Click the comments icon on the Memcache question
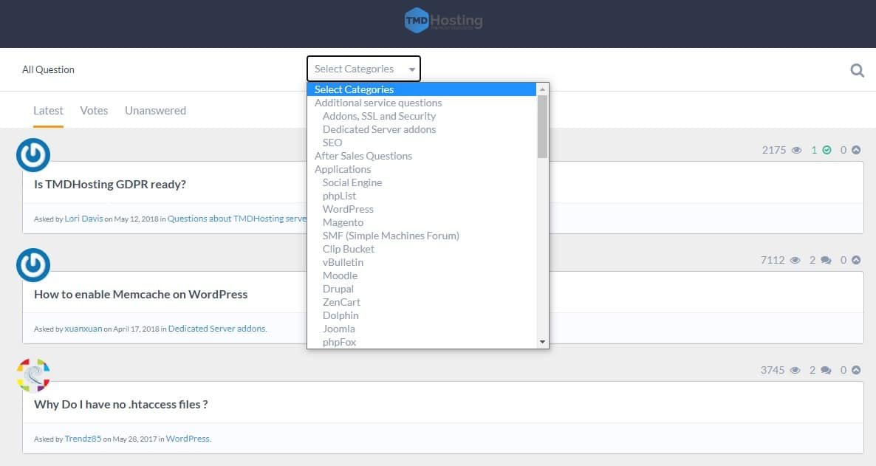The width and height of the screenshot is (876, 466). pos(827,260)
